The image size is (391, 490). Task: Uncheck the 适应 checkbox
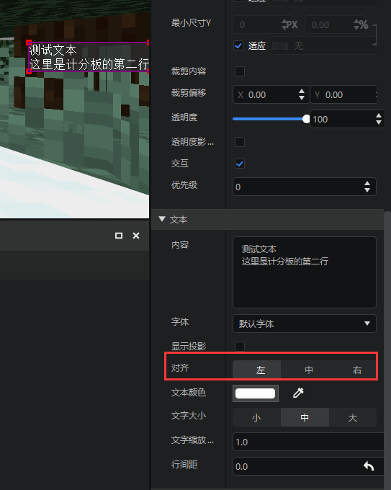238,46
